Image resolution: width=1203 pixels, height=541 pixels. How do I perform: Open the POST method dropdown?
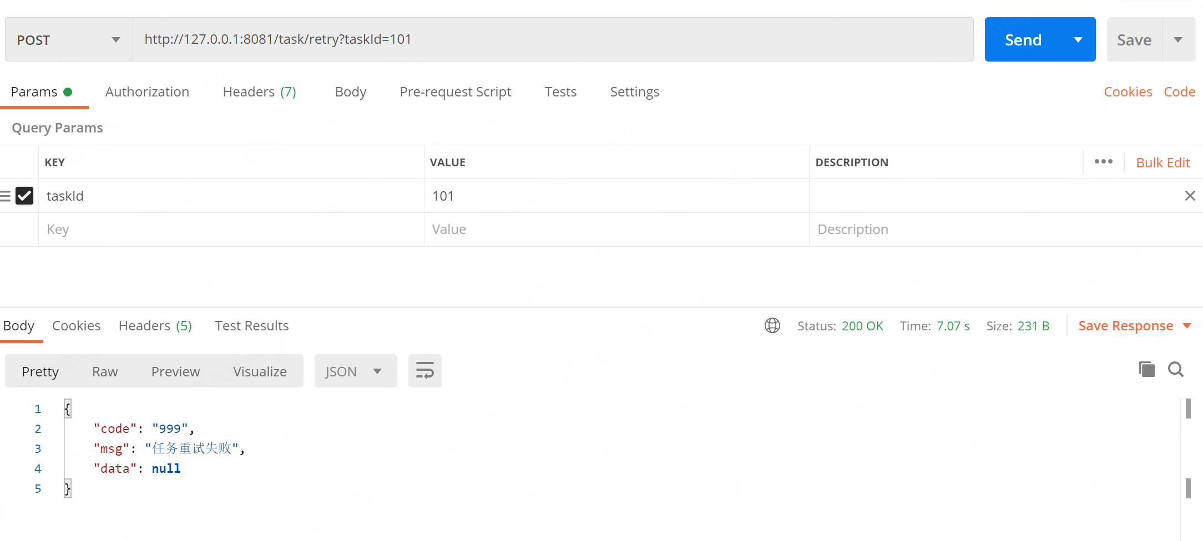click(69, 39)
